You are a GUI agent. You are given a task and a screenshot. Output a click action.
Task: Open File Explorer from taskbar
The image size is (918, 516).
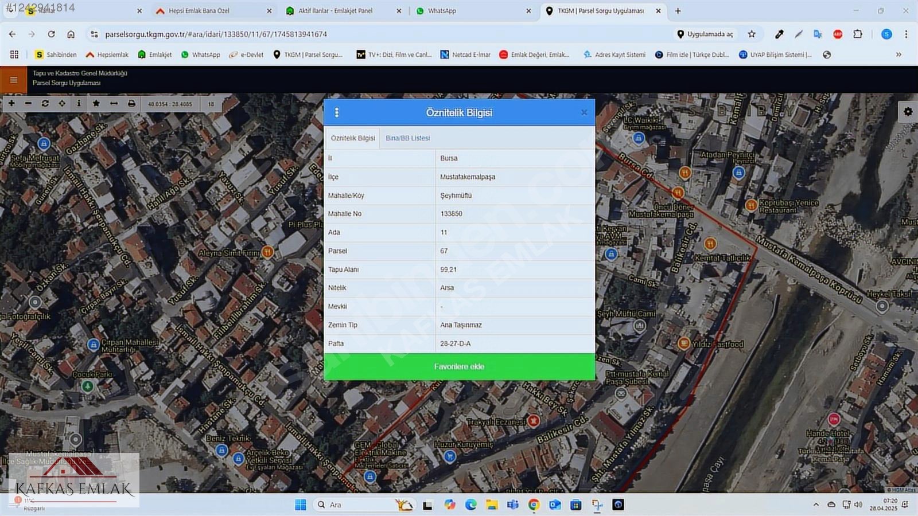tap(492, 505)
